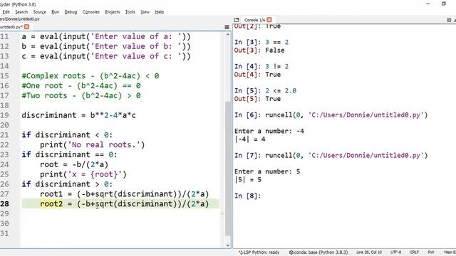The width and height of the screenshot is (456, 256).
Task: Click code line 'a = eval(input('Enter value of a: '))'
Action: click(x=106, y=36)
